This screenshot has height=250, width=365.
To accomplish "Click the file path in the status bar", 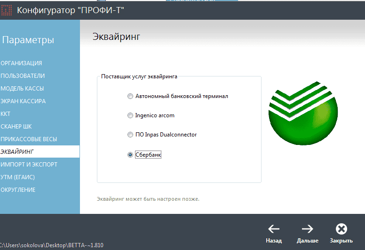I will pyautogui.click(x=52, y=245).
